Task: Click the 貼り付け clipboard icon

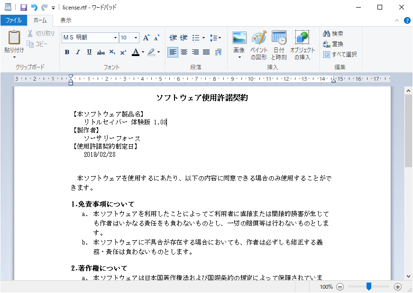Action: (14, 38)
